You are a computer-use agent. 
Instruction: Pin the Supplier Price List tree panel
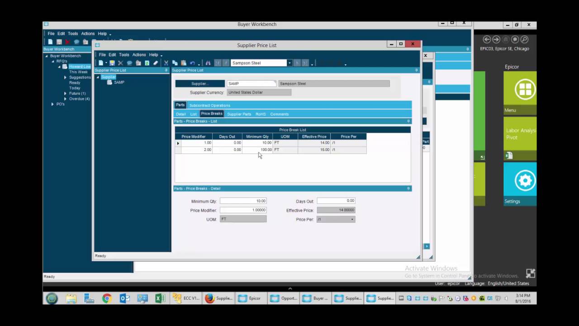(166, 70)
